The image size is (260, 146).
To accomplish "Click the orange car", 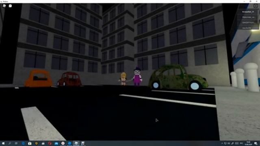I will 39,78.
